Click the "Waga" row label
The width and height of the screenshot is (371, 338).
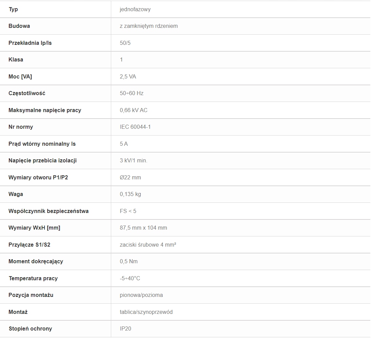(16, 194)
